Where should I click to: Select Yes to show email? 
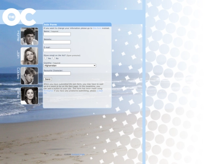45,58
